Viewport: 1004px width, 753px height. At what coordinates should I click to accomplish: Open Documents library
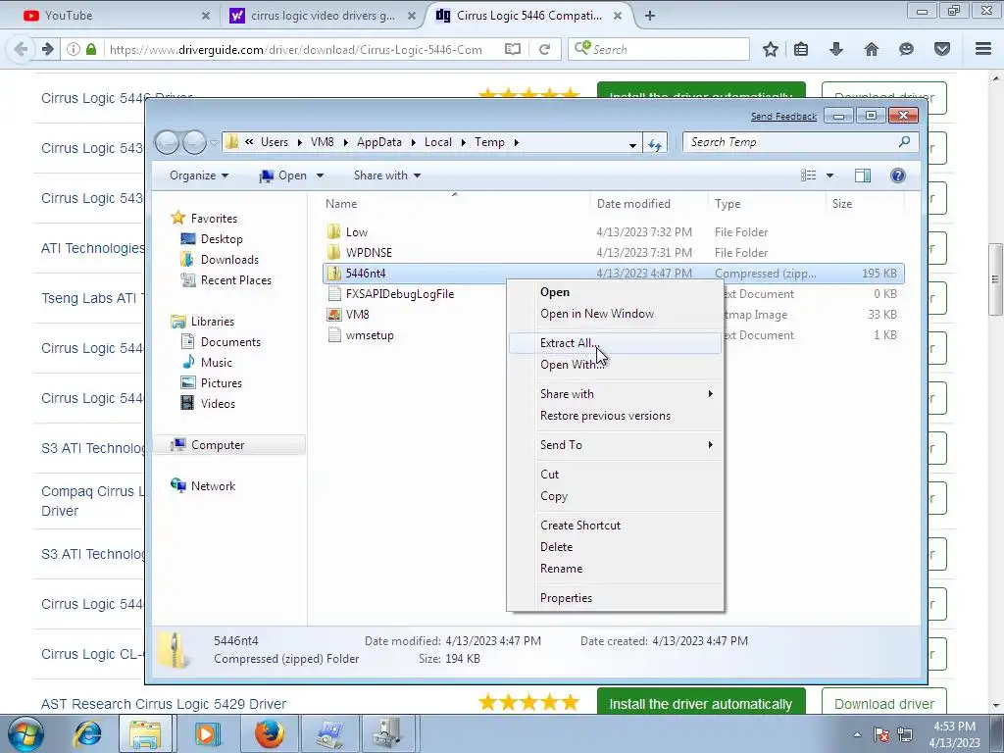(230, 342)
